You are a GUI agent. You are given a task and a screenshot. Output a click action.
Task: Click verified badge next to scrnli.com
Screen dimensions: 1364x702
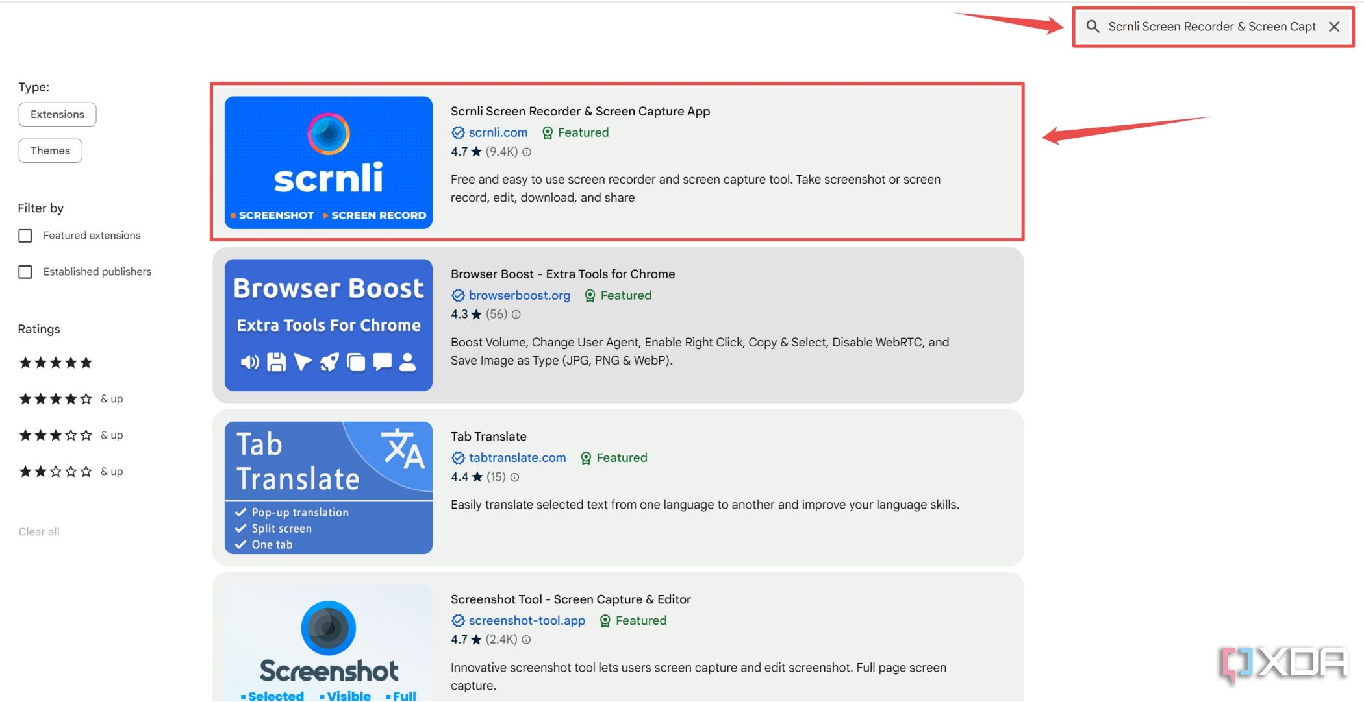[458, 132]
